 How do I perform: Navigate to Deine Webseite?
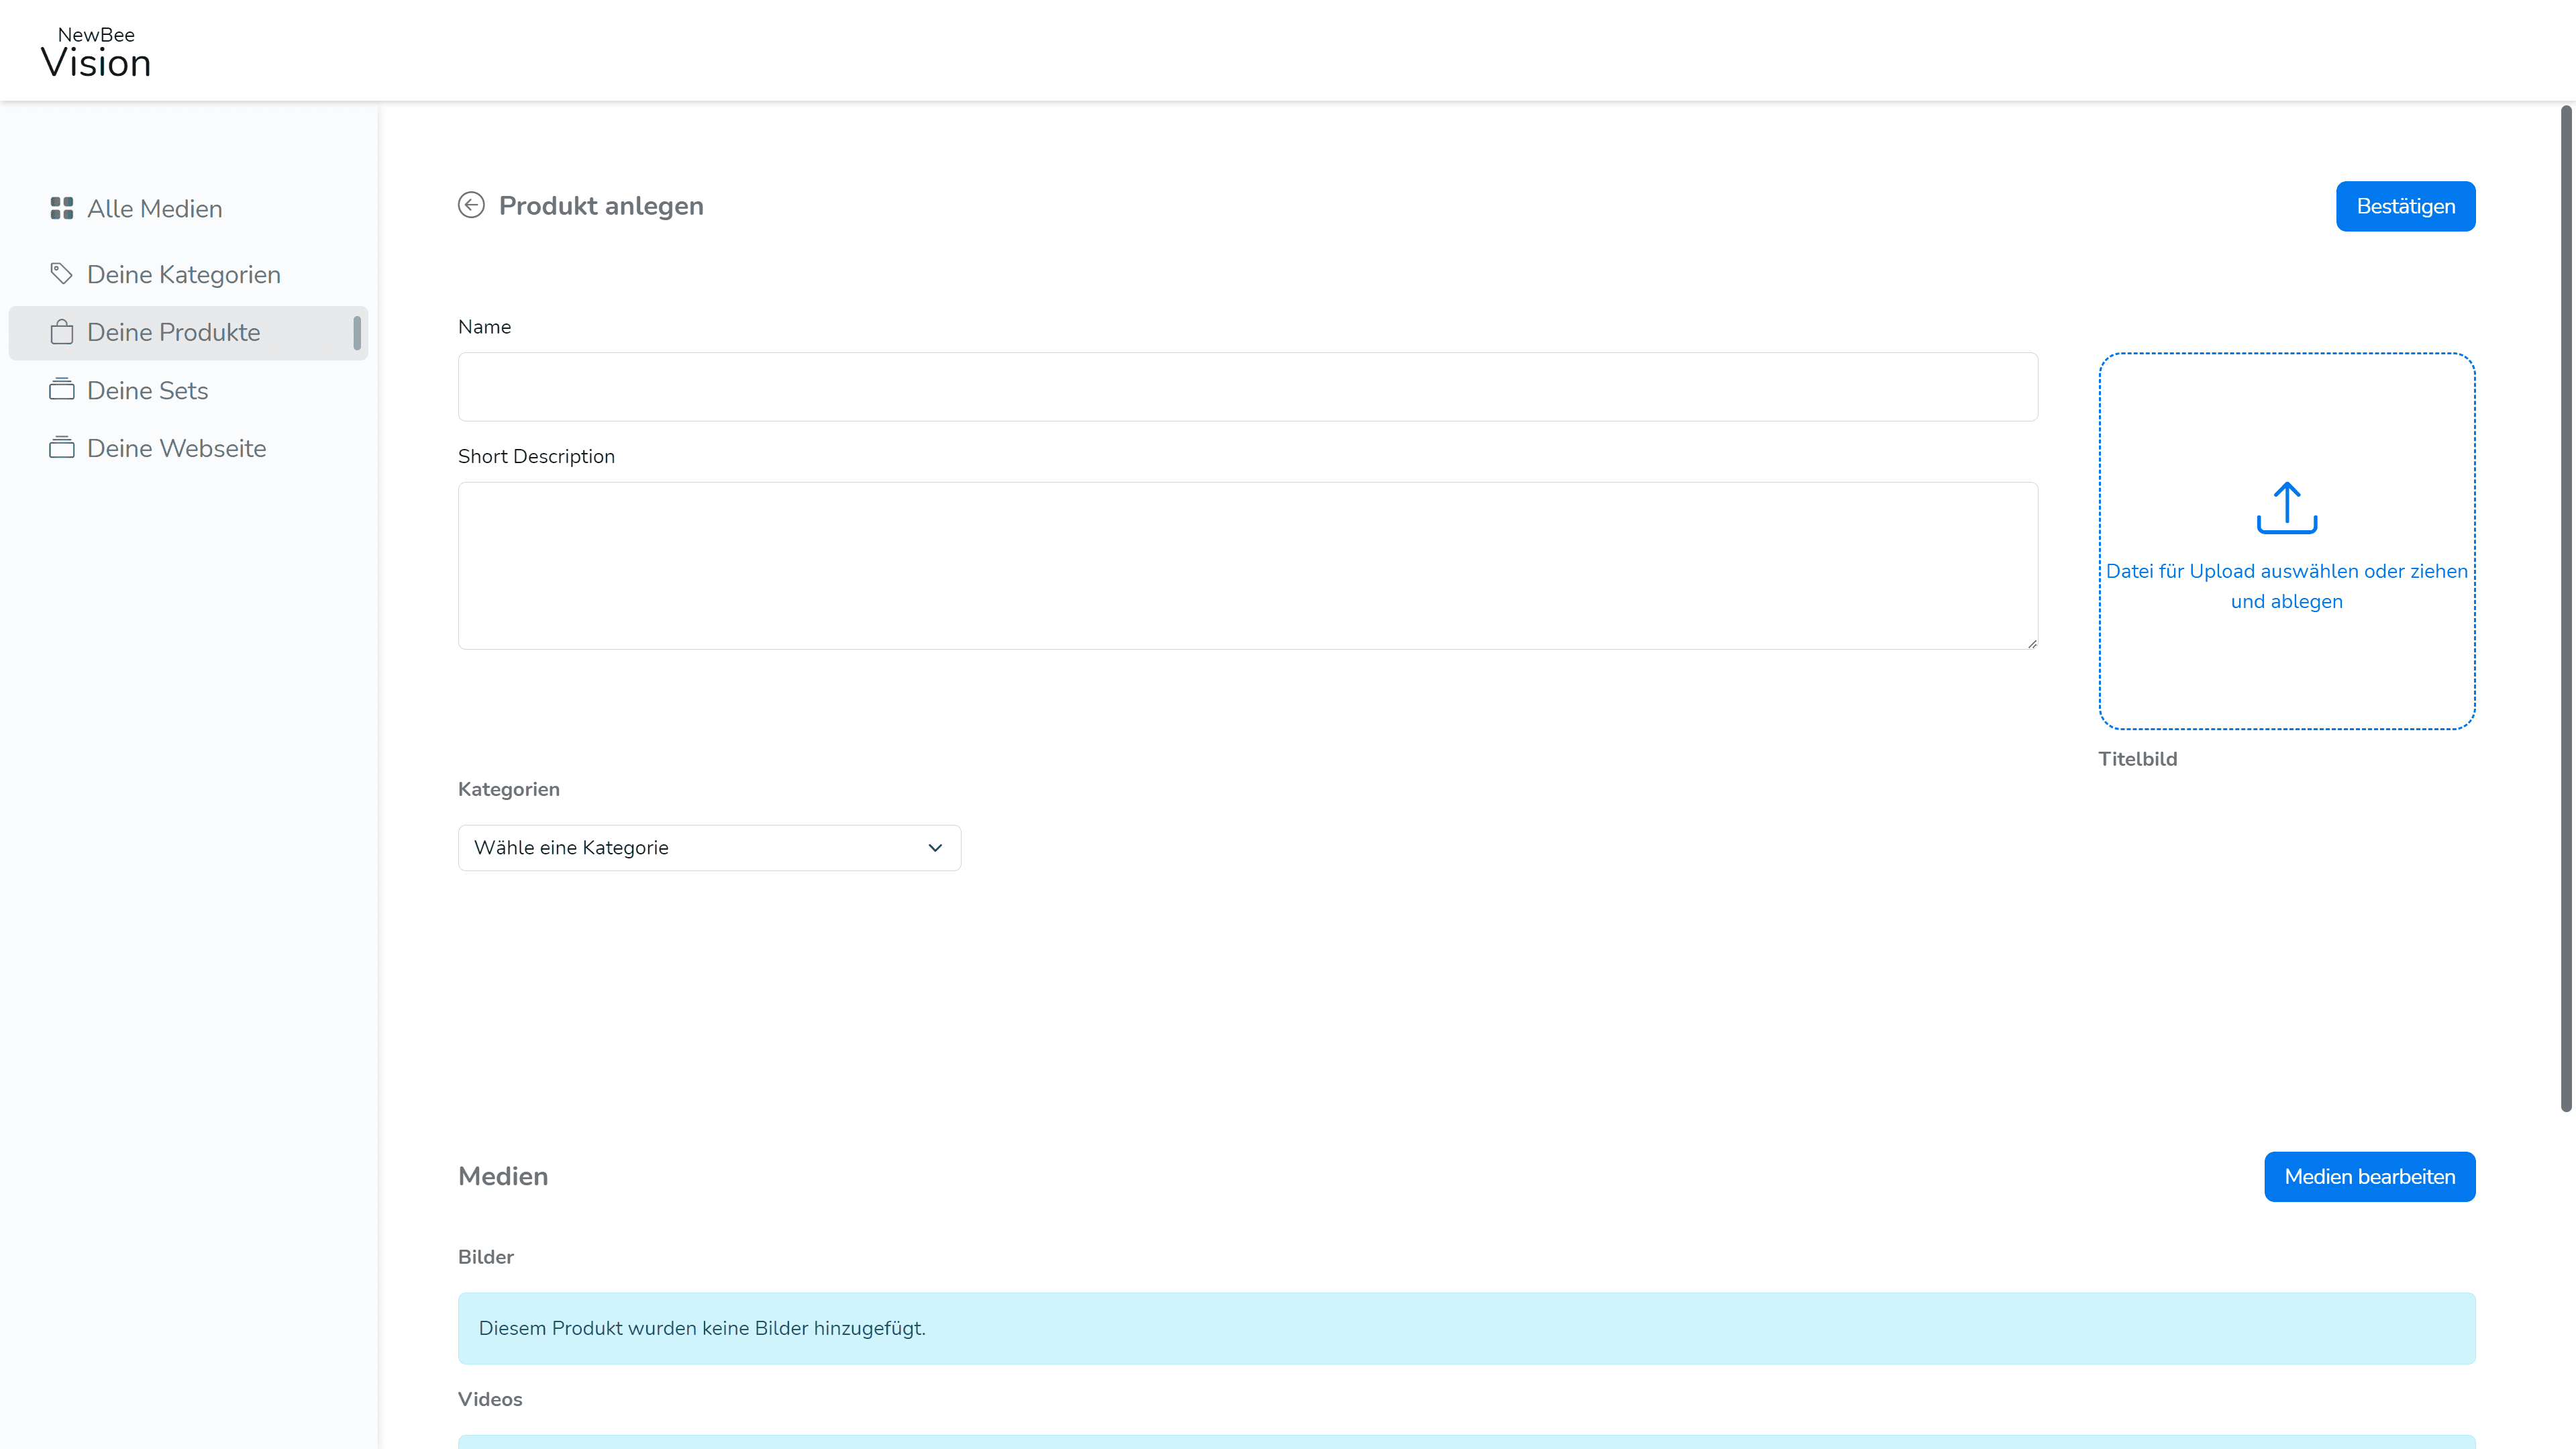click(176, 447)
